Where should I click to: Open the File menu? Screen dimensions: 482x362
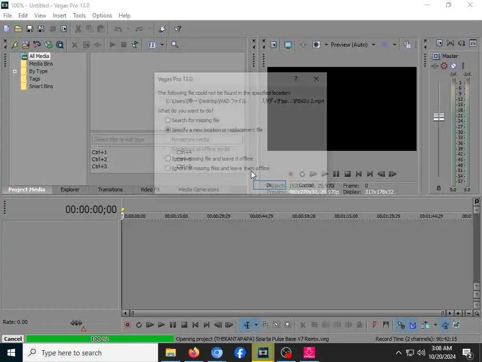(8, 16)
